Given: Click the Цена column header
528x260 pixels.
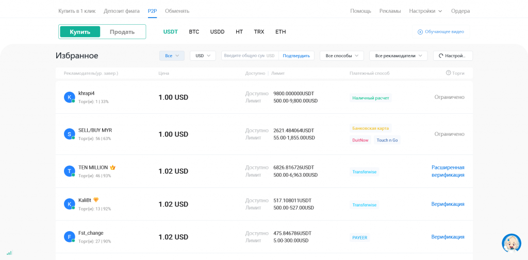Looking at the screenshot, I should [163, 73].
